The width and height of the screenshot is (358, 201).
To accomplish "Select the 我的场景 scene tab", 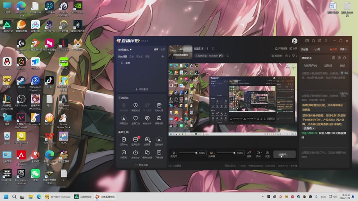I will point(122,57).
